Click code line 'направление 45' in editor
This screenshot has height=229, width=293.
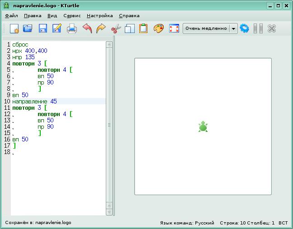pyautogui.click(x=34, y=102)
